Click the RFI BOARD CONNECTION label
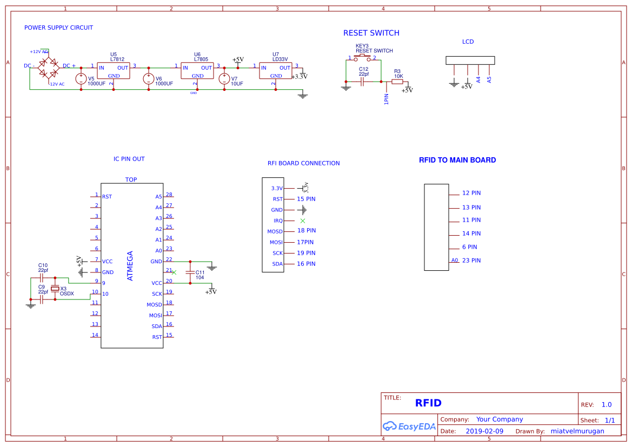 pyautogui.click(x=303, y=163)
